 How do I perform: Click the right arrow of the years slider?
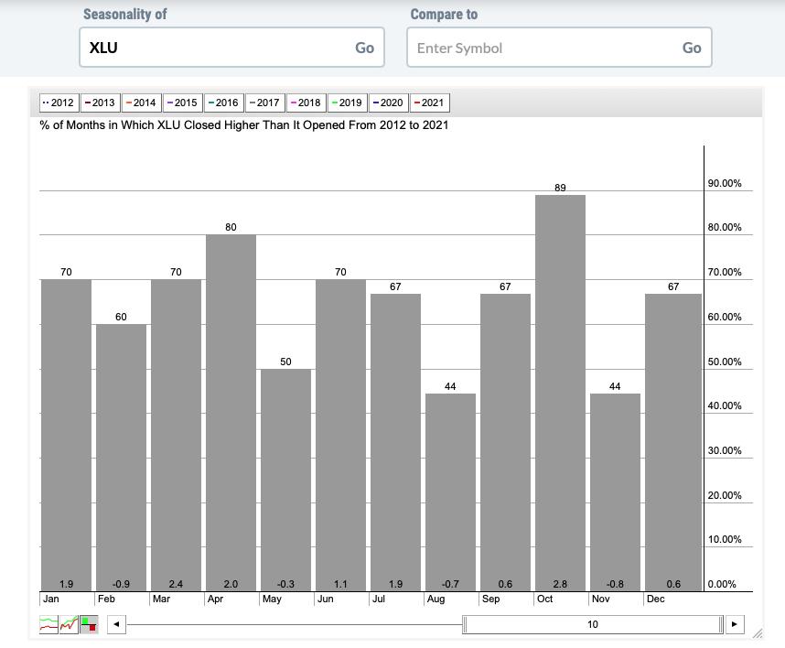pos(735,624)
